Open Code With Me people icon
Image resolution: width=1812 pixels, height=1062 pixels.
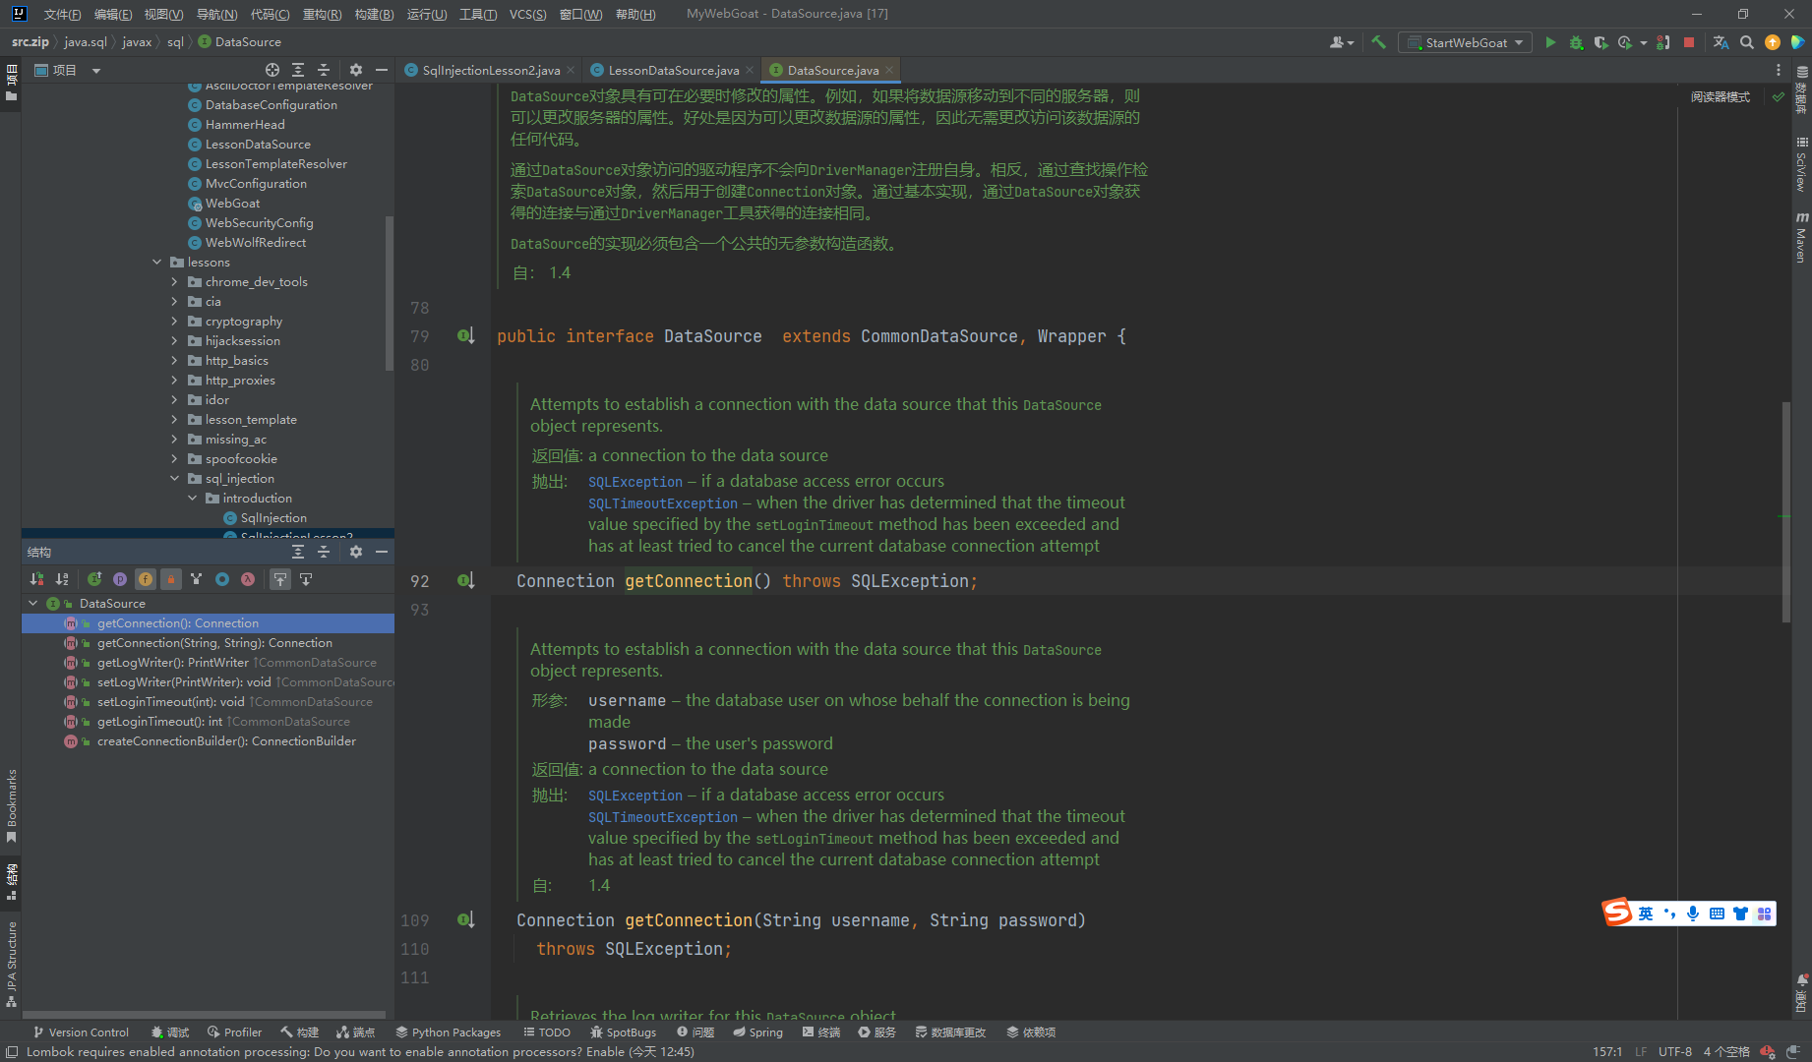pos(1341,42)
